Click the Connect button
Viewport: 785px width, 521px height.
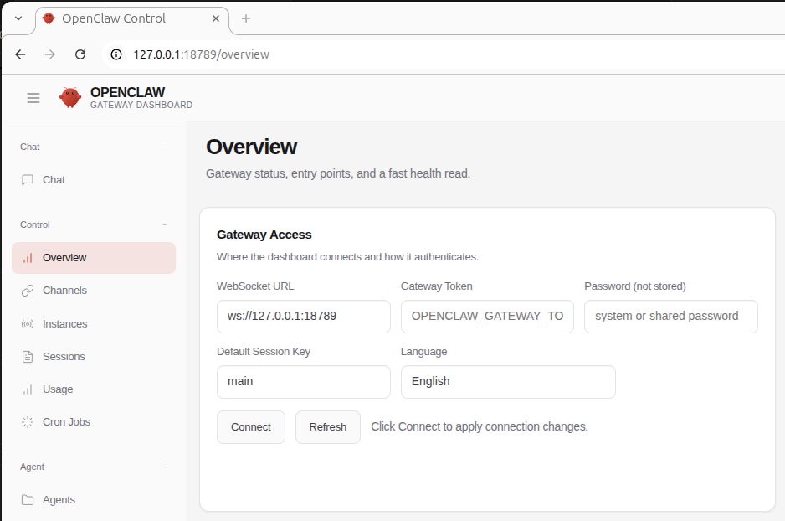tap(251, 427)
